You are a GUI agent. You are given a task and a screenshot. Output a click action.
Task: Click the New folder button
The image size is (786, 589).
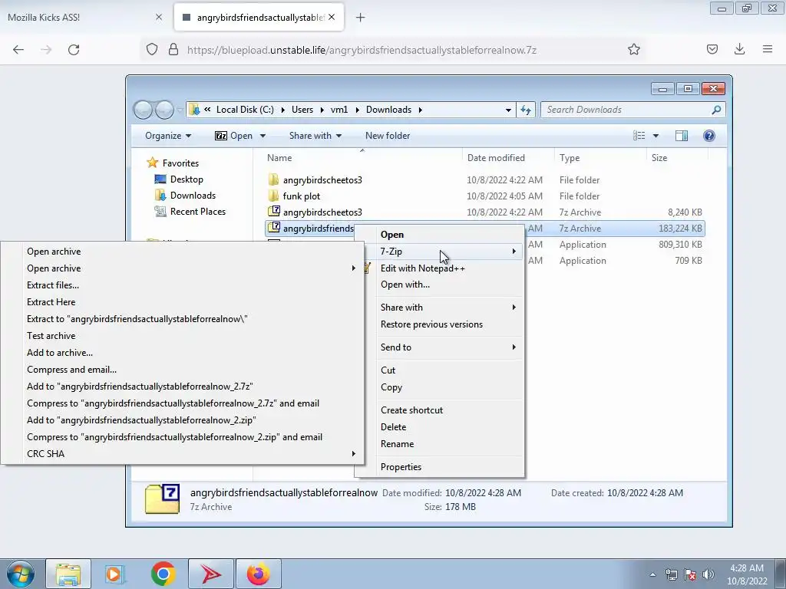point(388,136)
